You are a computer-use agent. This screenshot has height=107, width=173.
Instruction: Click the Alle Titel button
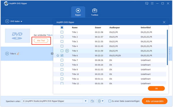[41, 41]
